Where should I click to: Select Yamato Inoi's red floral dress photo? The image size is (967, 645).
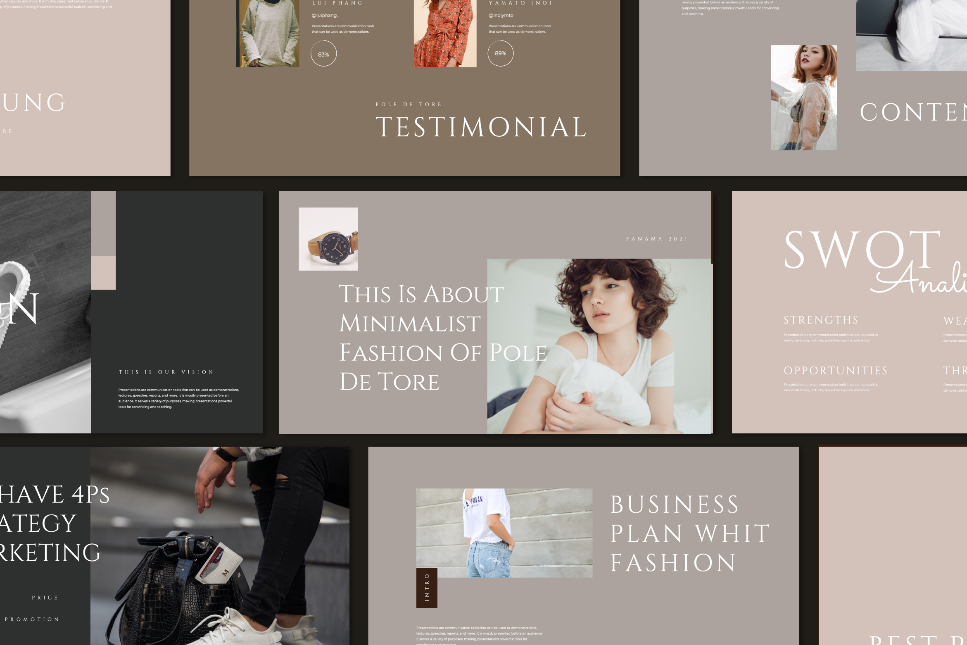tap(445, 33)
